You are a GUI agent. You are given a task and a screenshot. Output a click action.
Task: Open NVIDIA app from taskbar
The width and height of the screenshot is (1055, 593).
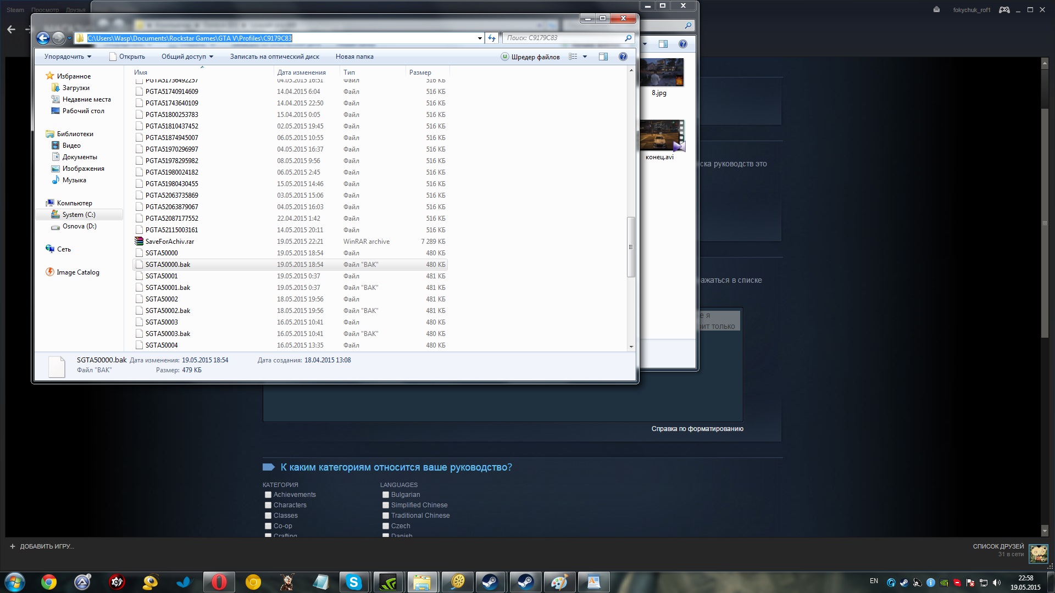point(388,582)
